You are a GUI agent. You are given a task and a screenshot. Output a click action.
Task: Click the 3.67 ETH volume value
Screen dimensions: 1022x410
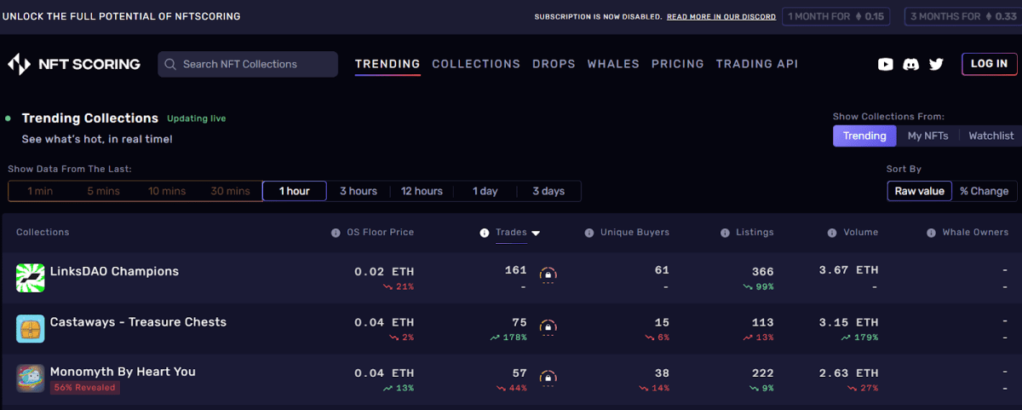(x=848, y=271)
